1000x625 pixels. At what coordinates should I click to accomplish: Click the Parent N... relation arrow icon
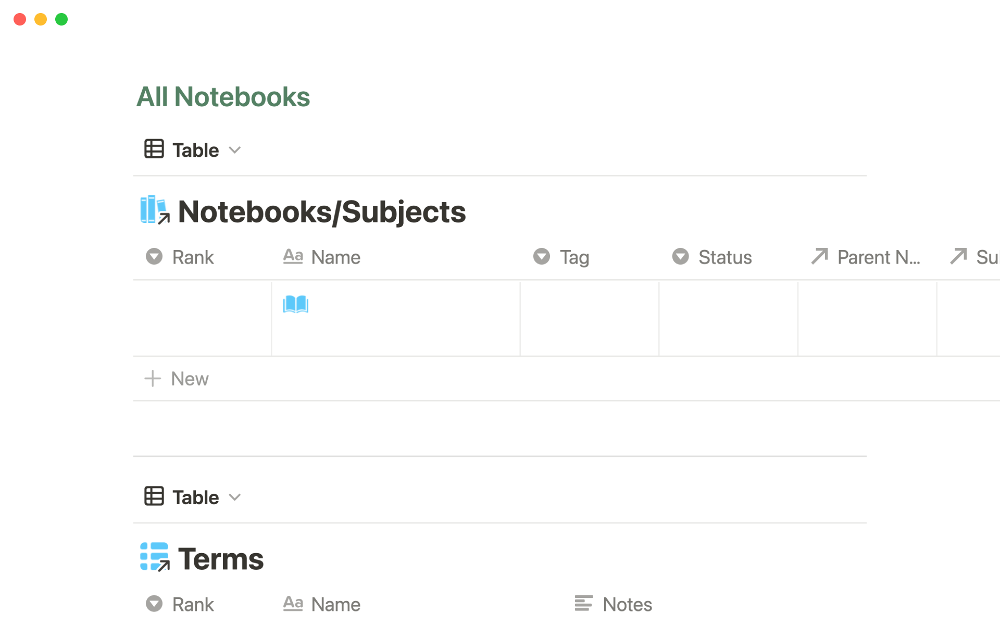(x=819, y=256)
